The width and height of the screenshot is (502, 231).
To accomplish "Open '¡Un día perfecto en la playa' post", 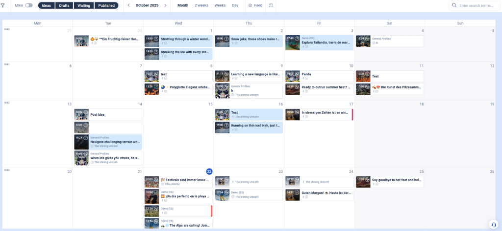I will [x=178, y=196].
